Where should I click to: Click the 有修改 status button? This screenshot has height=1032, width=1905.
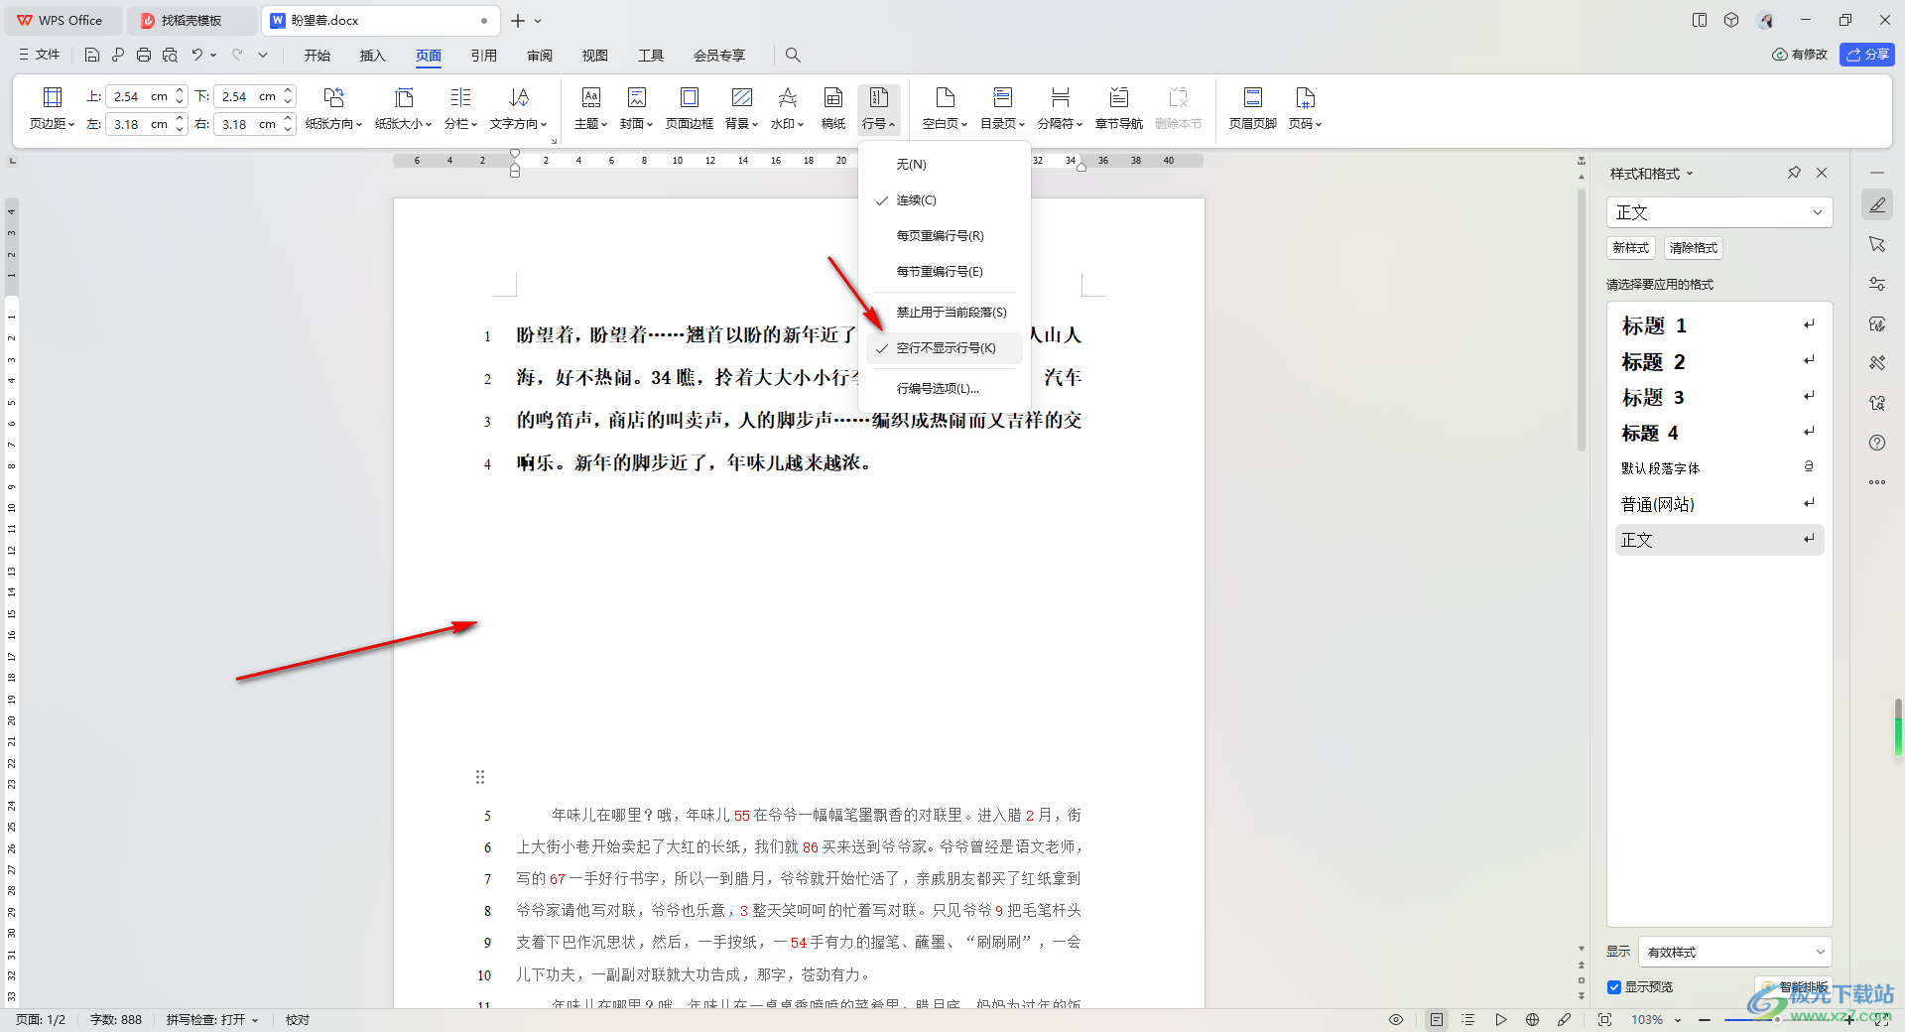(x=1800, y=55)
